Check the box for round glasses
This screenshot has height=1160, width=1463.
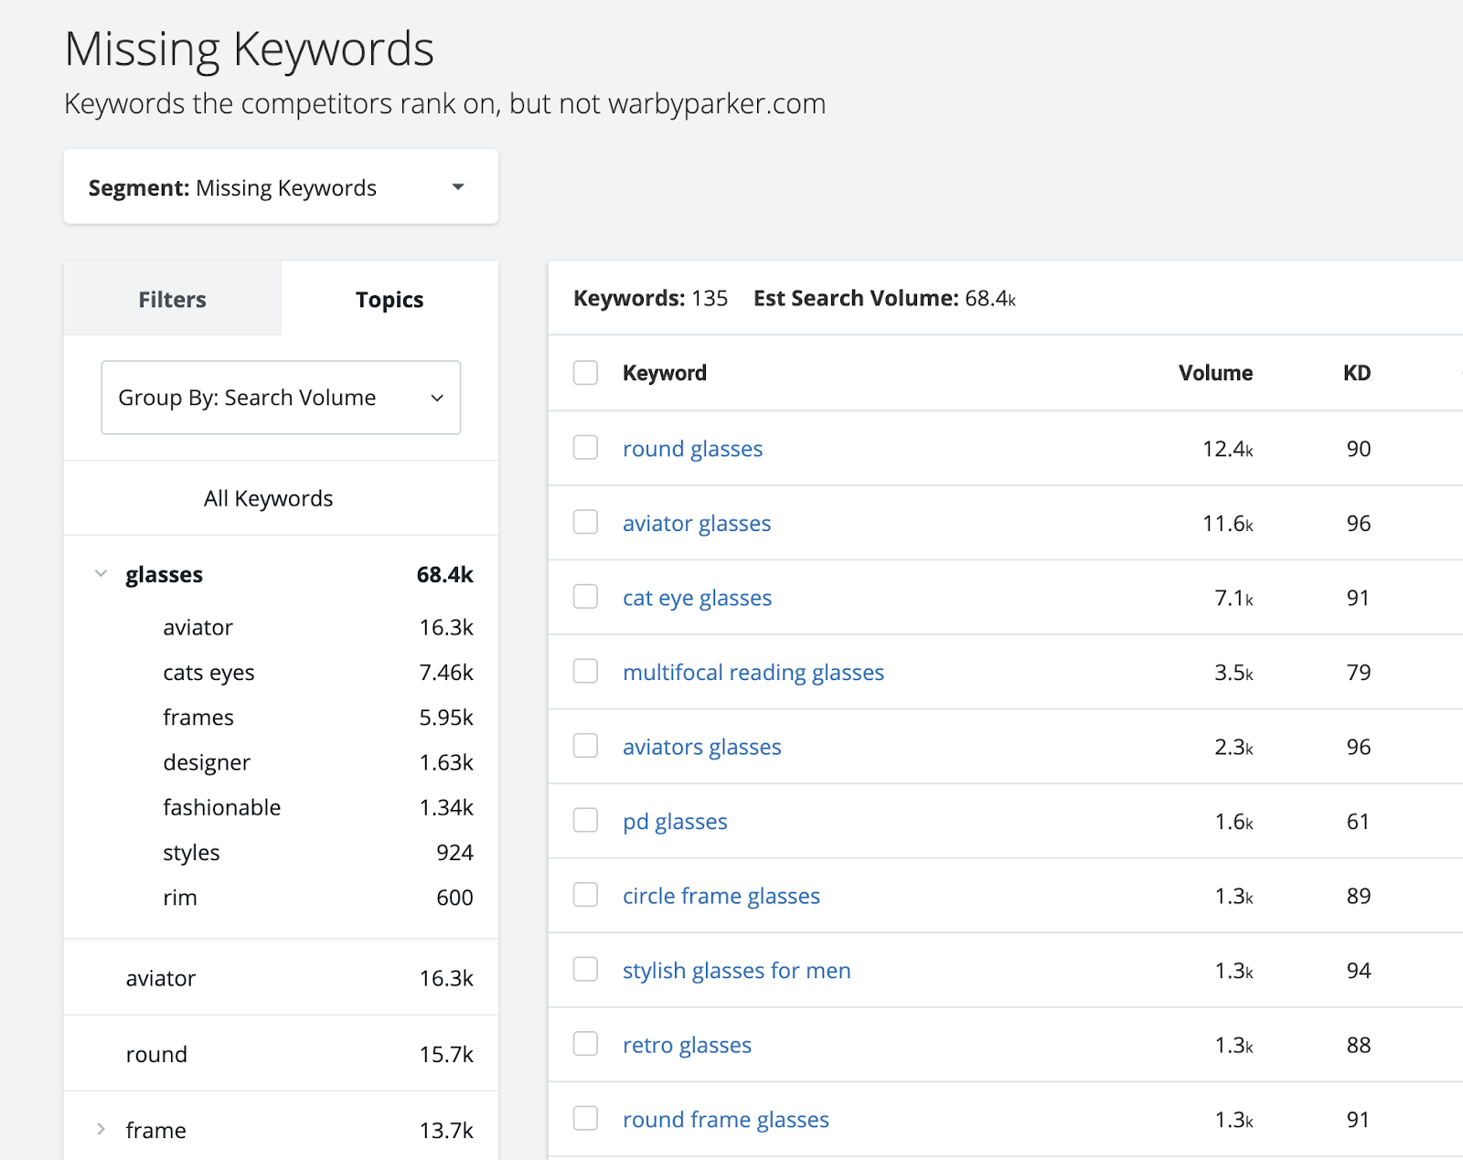click(x=585, y=448)
